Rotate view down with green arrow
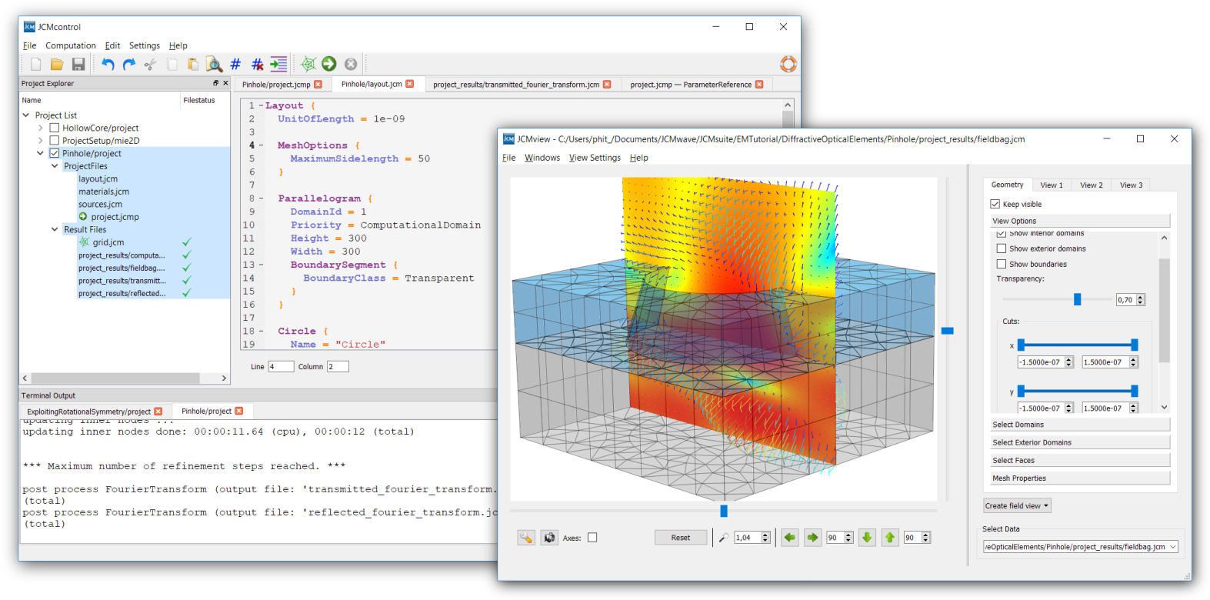The height and width of the screenshot is (600, 1210). pos(867,538)
